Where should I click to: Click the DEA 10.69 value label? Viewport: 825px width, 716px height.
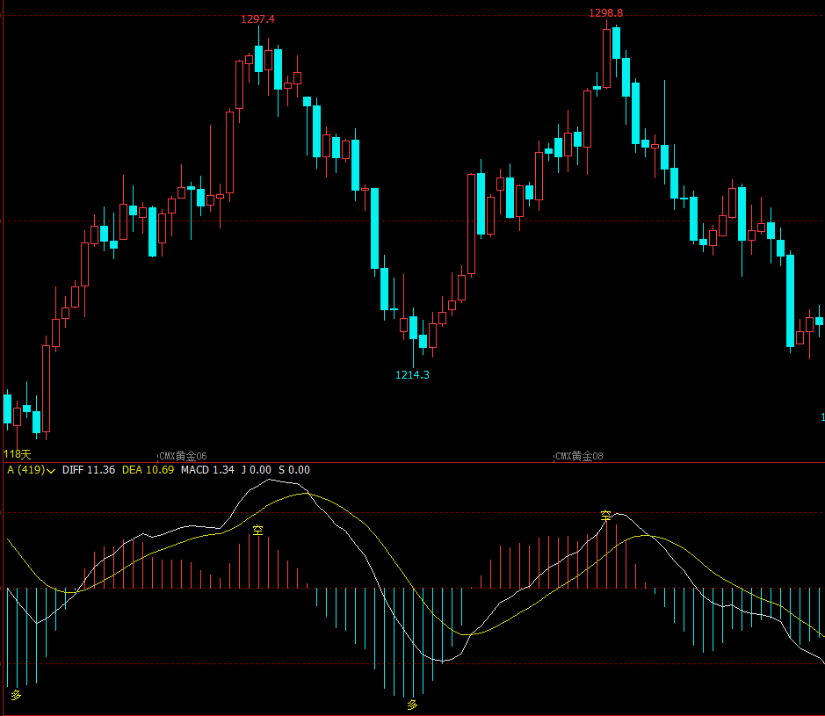coord(148,470)
